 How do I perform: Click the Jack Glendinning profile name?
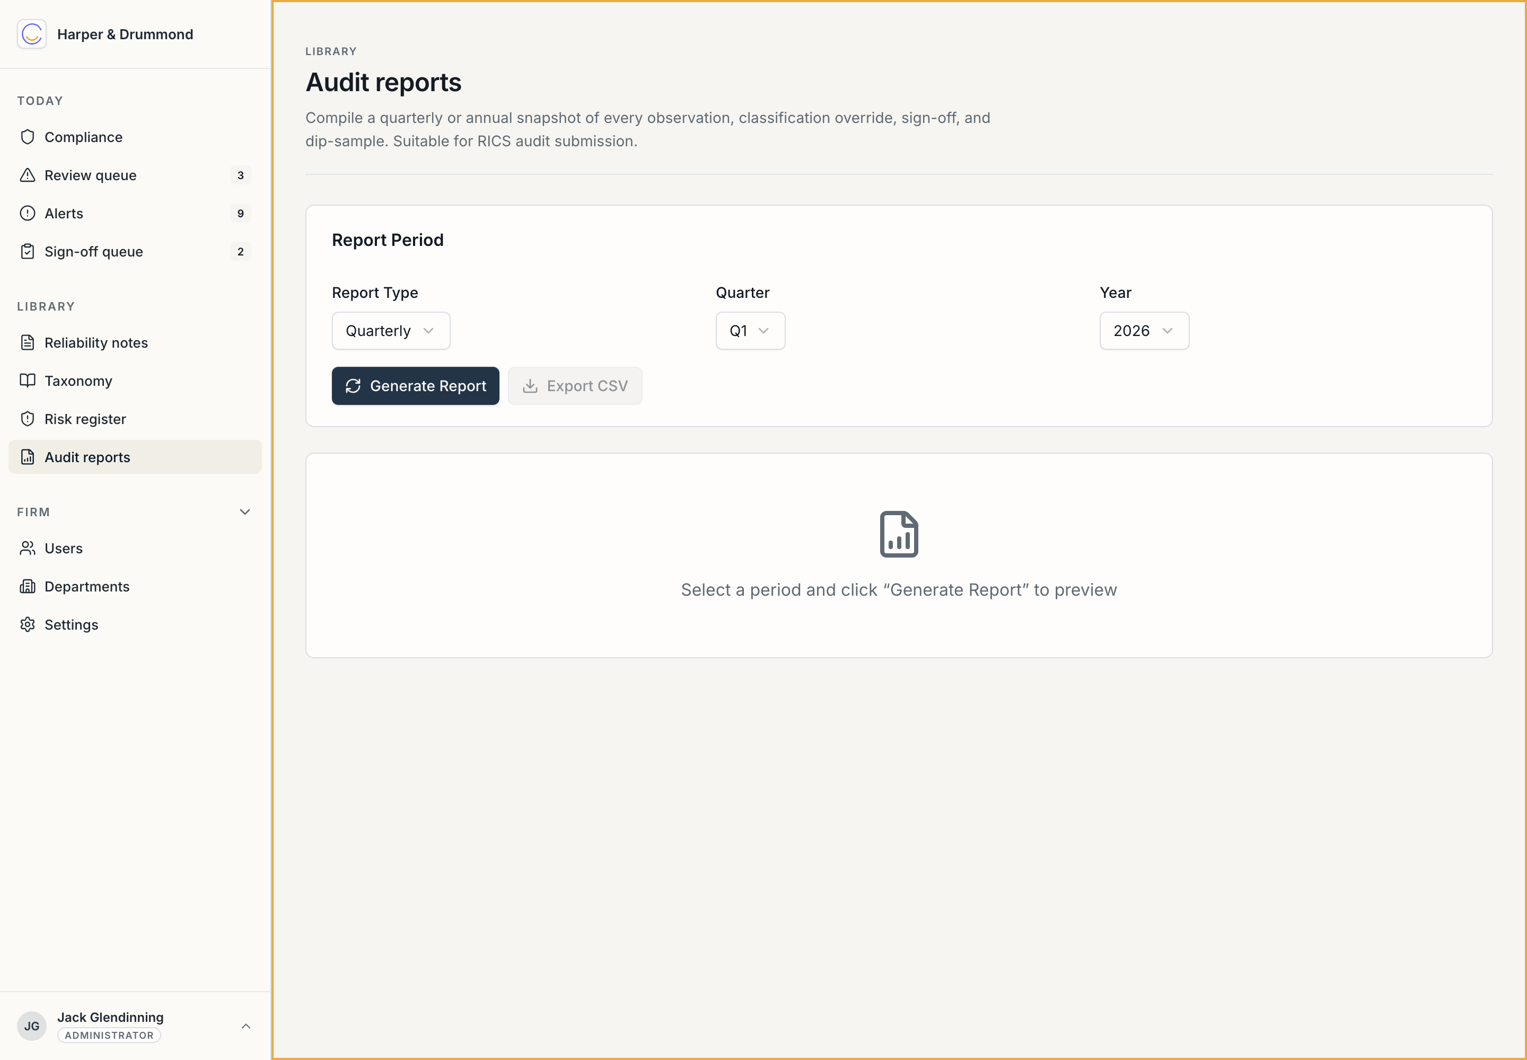(x=110, y=1017)
